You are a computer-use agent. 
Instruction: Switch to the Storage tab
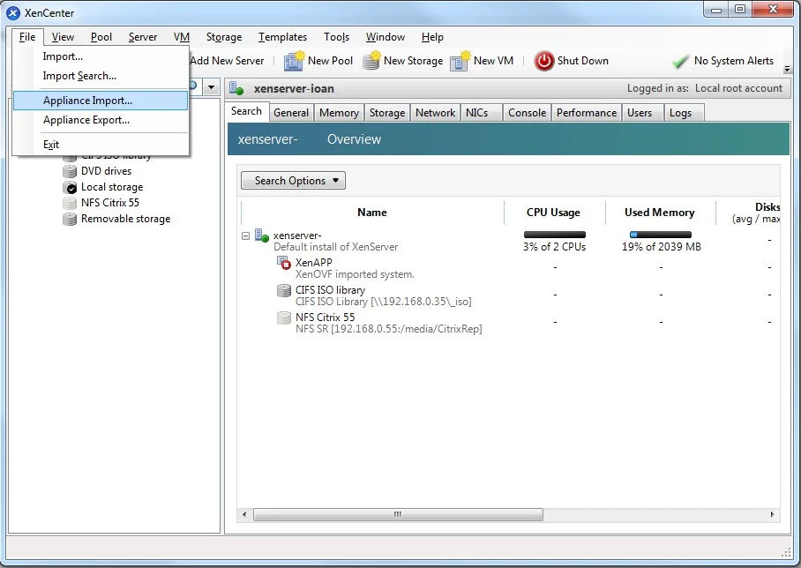387,113
